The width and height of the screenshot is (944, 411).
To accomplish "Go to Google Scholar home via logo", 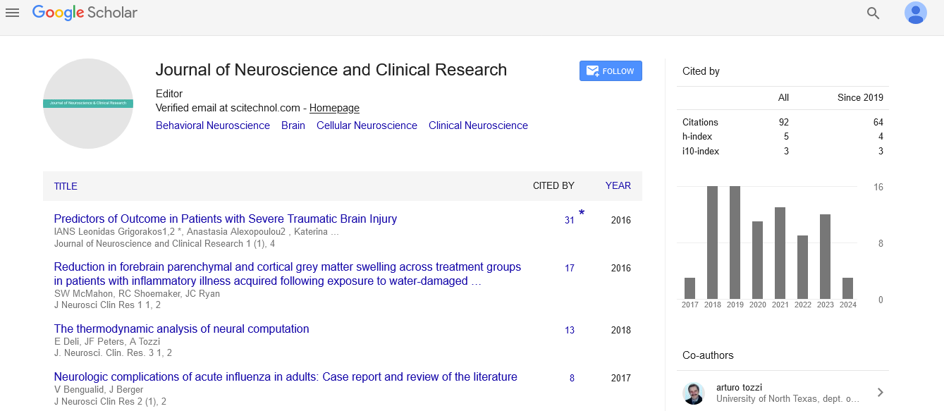I will [x=85, y=13].
